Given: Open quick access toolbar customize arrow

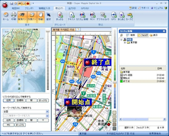Looking at the screenshot, I should pos(33,4).
